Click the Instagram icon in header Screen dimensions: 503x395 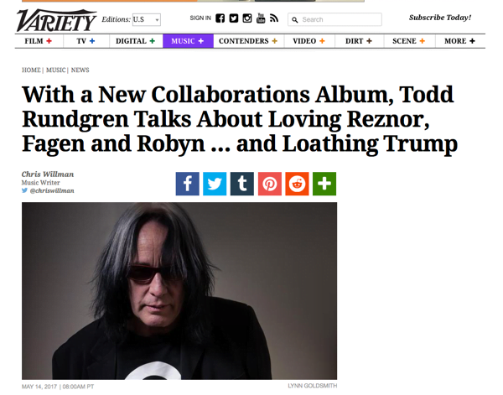(247, 18)
